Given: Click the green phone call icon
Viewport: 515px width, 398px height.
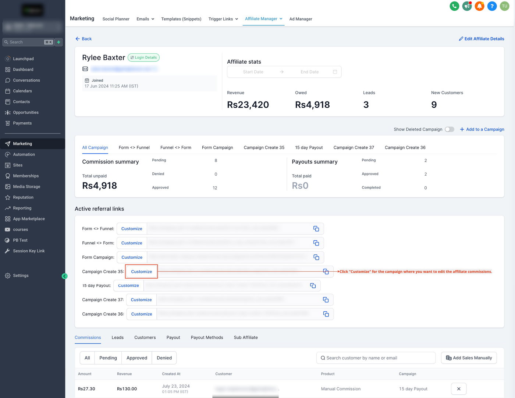Looking at the screenshot, I should coord(454,6).
